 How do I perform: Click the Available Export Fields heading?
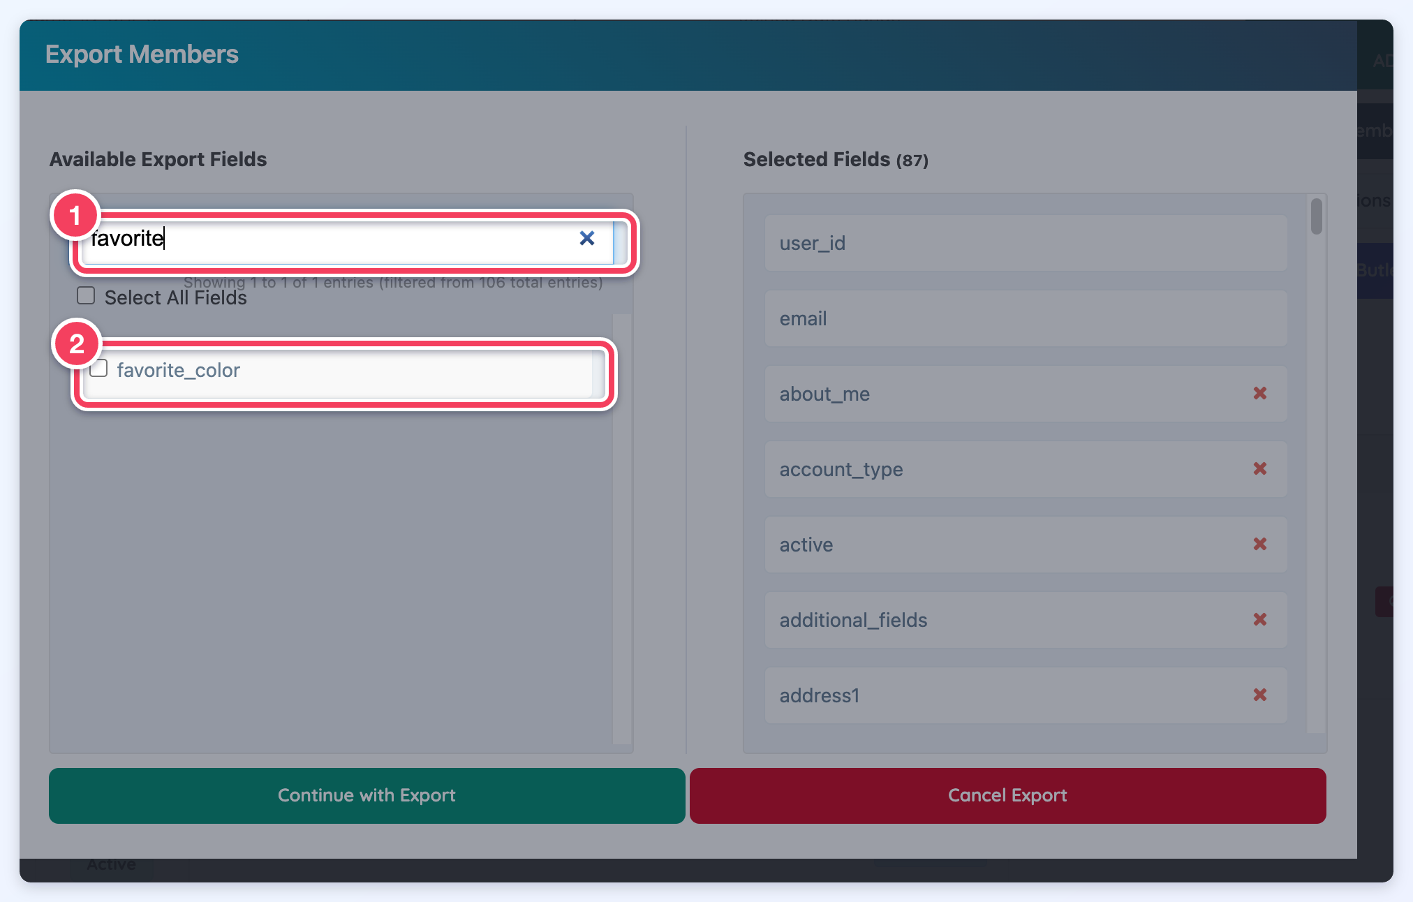[158, 160]
